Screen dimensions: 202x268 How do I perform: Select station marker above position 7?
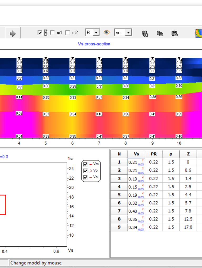pyautogui.click(x=99, y=58)
